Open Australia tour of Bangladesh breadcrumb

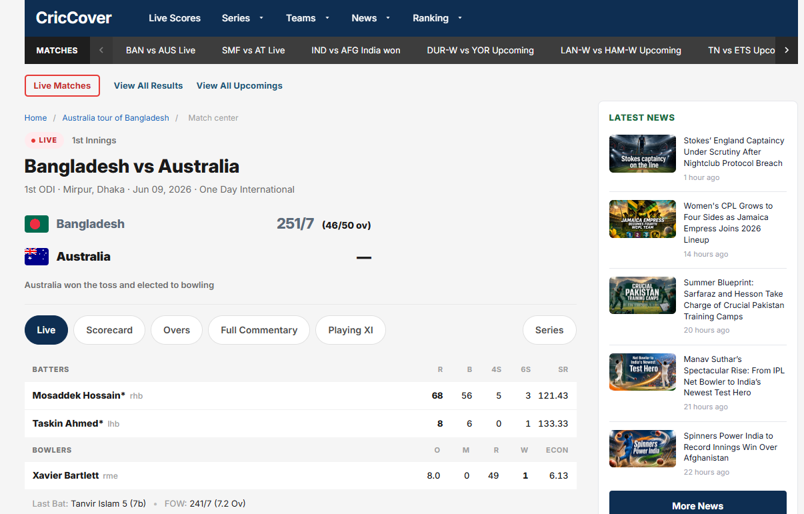click(x=115, y=117)
